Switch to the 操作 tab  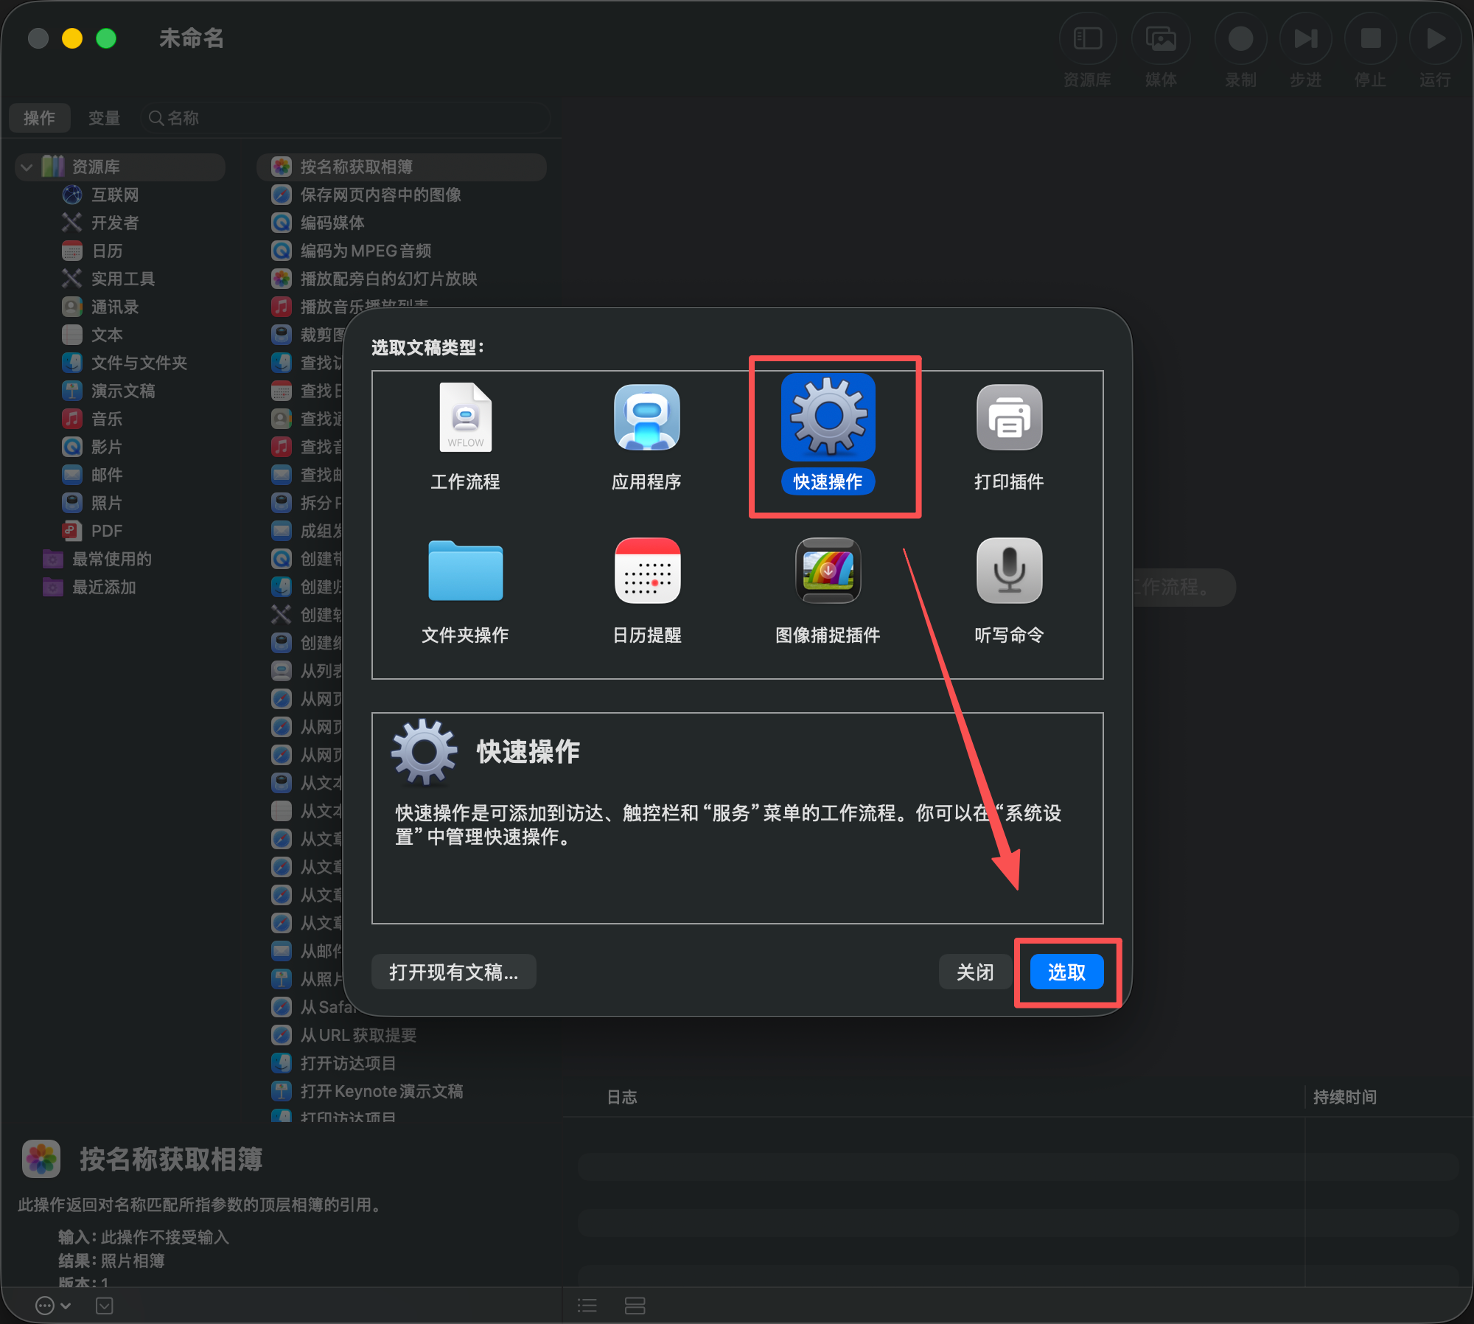pos(40,118)
